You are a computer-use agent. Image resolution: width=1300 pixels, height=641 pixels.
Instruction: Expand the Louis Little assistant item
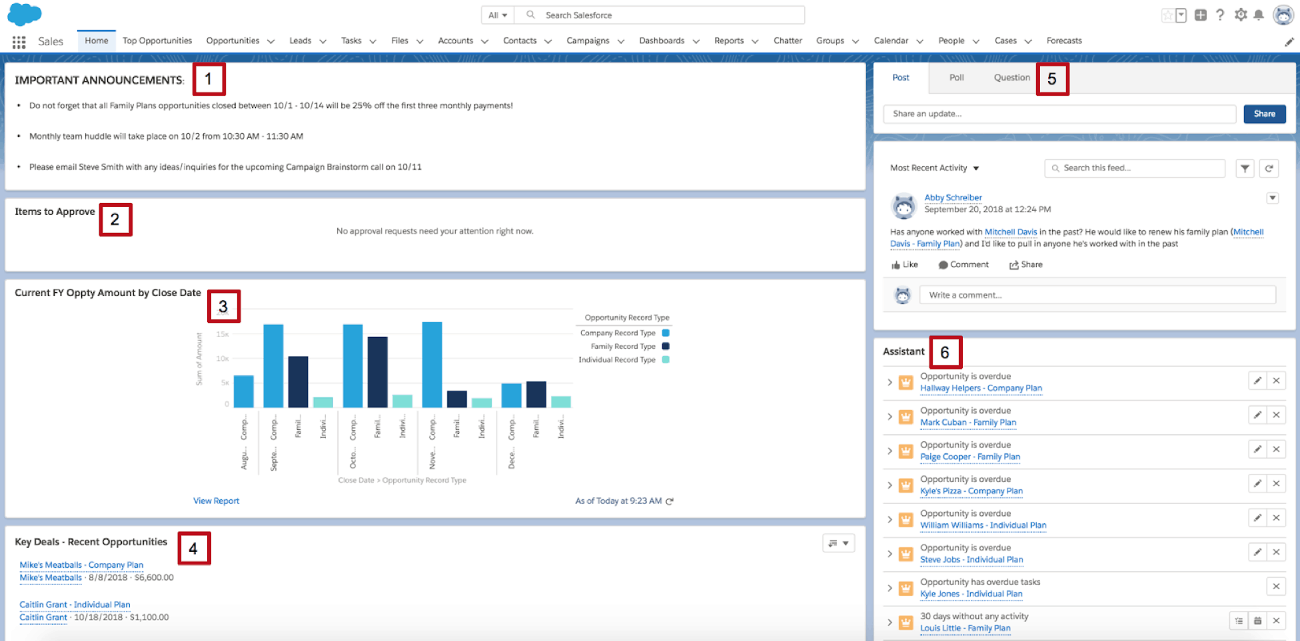click(890, 622)
